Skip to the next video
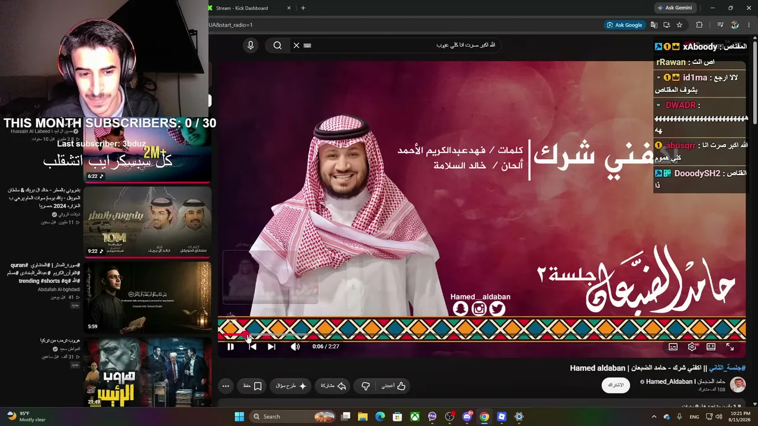This screenshot has height=426, width=758. click(x=271, y=347)
